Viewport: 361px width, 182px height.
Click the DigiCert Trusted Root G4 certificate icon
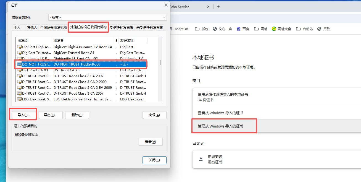point(19,53)
